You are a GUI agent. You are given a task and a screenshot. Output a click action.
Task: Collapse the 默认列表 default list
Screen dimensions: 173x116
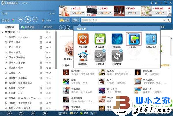pyautogui.click(x=2, y=32)
